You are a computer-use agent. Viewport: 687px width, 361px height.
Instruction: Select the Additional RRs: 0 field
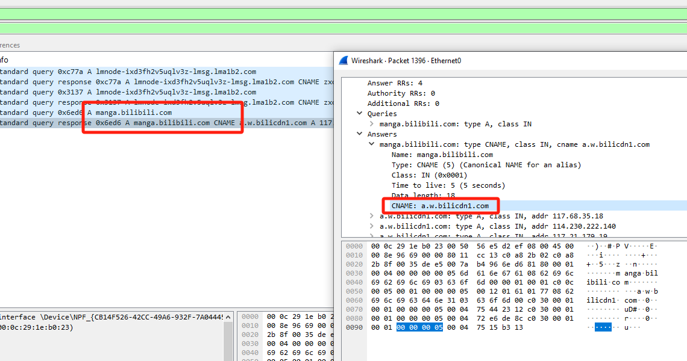click(x=403, y=103)
